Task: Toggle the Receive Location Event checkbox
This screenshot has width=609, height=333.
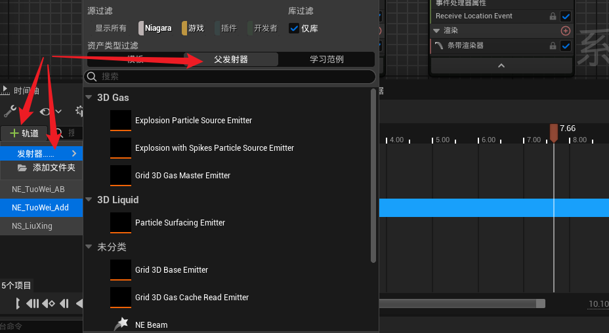Action: click(566, 16)
